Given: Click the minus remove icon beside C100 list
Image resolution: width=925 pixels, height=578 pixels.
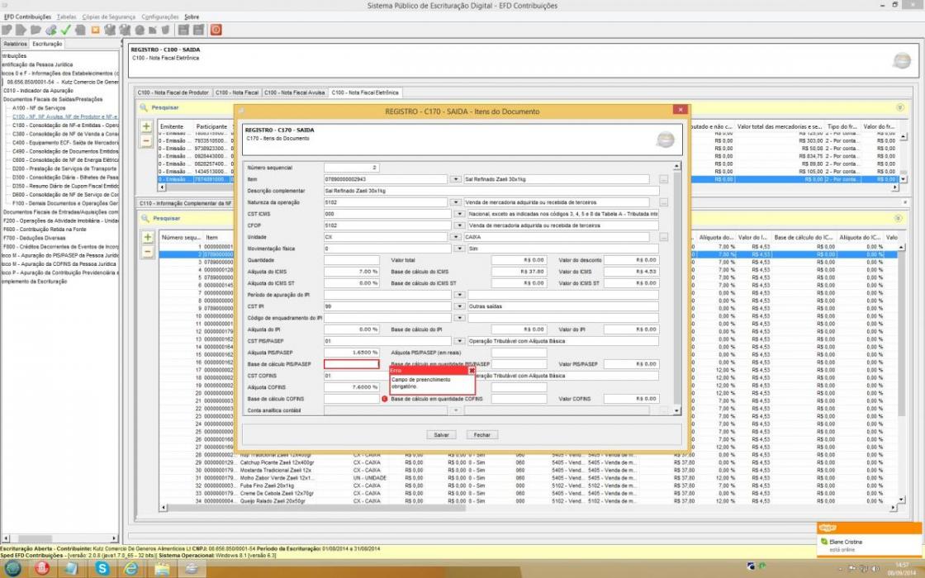Looking at the screenshot, I should (146, 141).
